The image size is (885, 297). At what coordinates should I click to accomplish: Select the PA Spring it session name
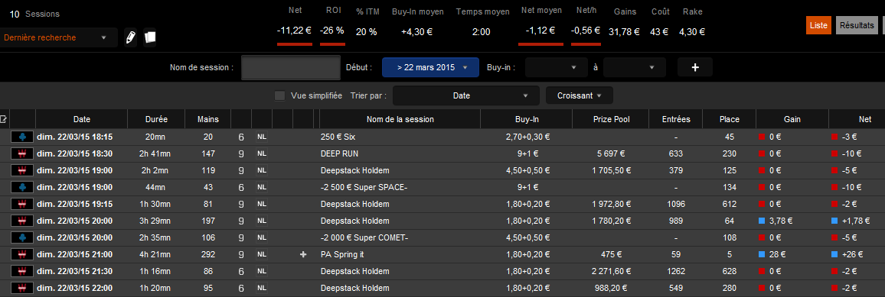pyautogui.click(x=342, y=255)
